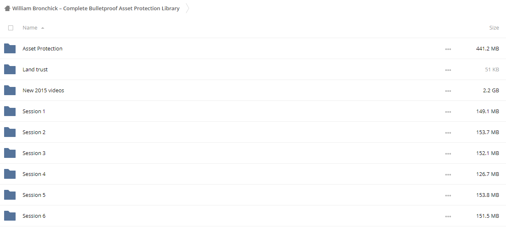The width and height of the screenshot is (506, 228).
Task: Open the New 2015 videos folder icon
Action: 10,91
